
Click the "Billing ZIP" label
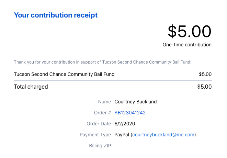coord(100,146)
